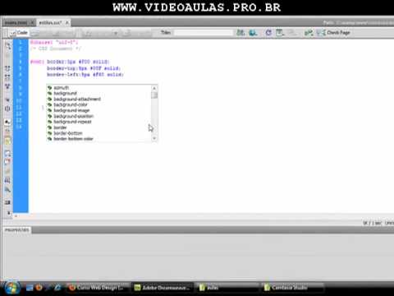Choose 'background-color' from code hints
This screenshot has width=394, height=296.
98,104
